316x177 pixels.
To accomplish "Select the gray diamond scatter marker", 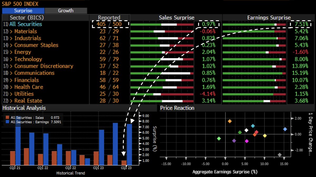I will pos(279,155).
